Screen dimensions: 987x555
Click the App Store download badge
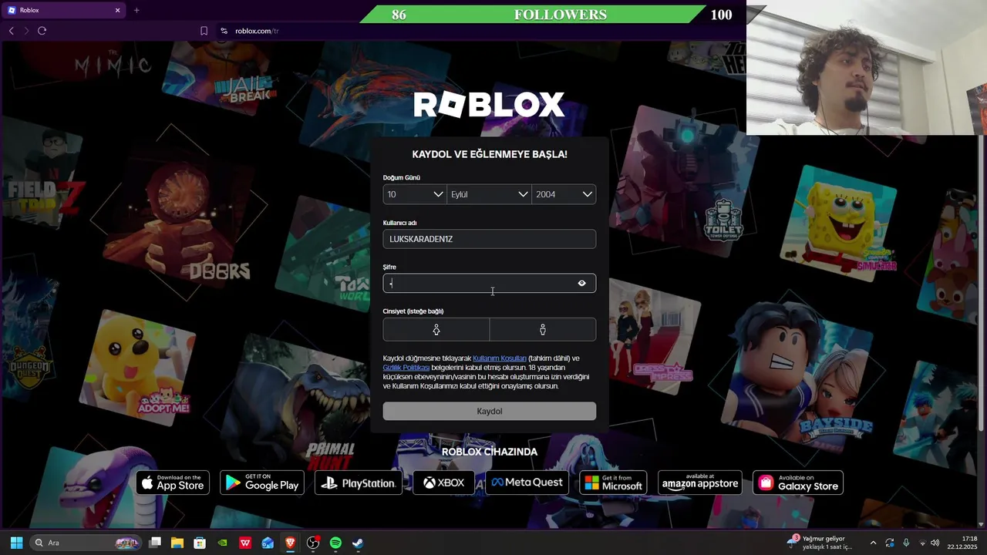click(173, 483)
